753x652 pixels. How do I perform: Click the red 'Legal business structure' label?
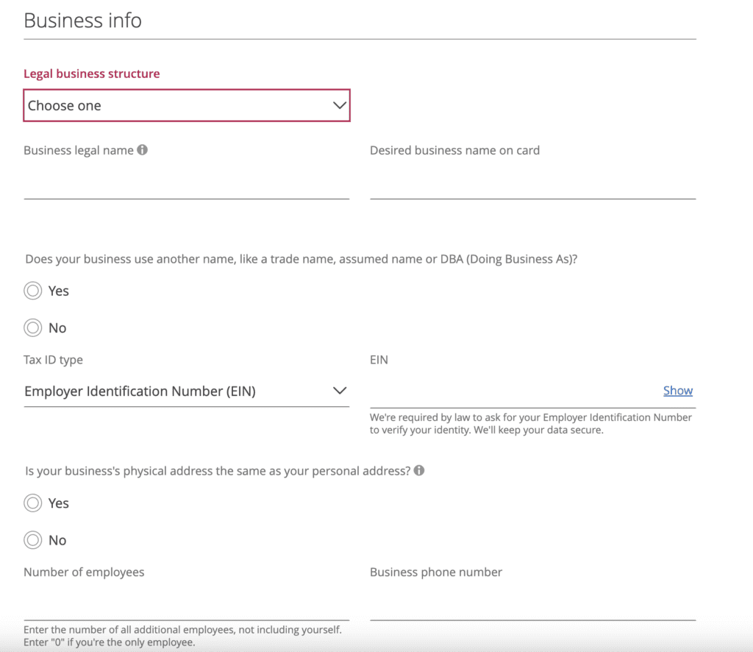click(x=92, y=74)
